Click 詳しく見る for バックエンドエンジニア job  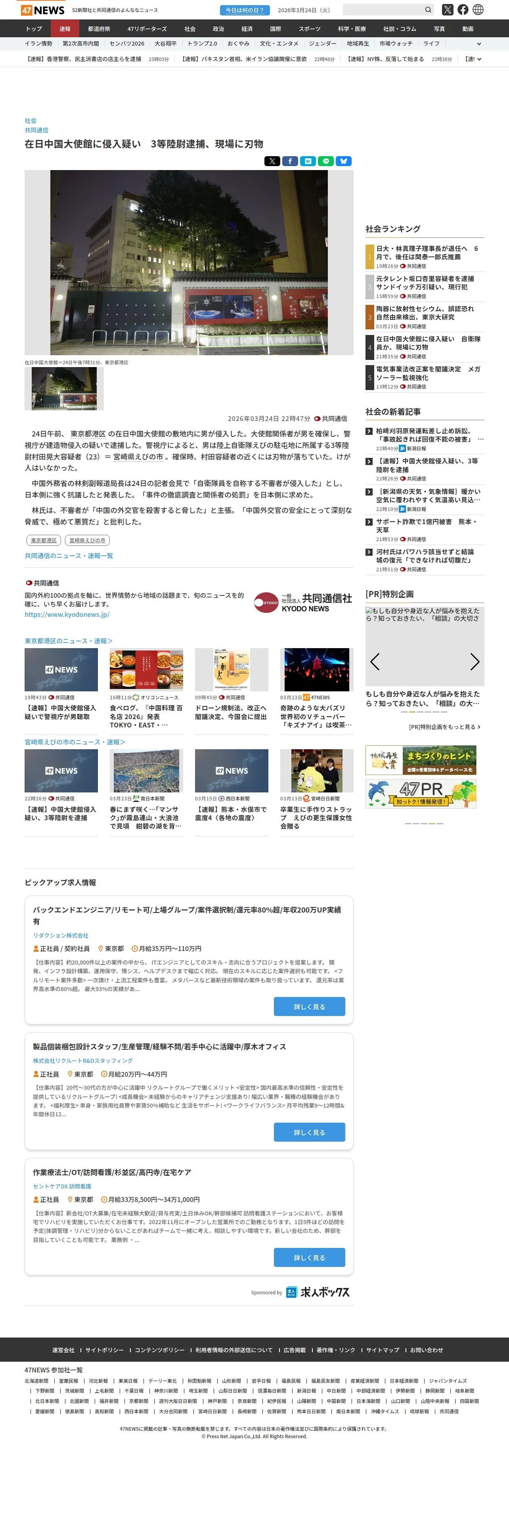[309, 1007]
